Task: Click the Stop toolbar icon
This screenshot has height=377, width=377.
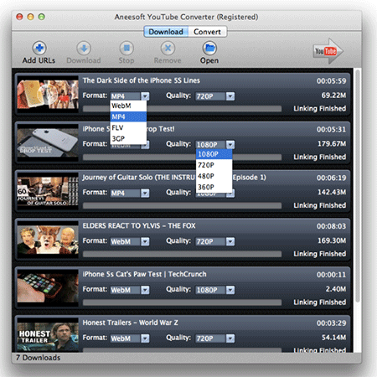Action: (127, 48)
